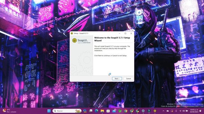Click the Buscar search box on the taskbar
This screenshot has height=114, width=204.
point(67,111)
